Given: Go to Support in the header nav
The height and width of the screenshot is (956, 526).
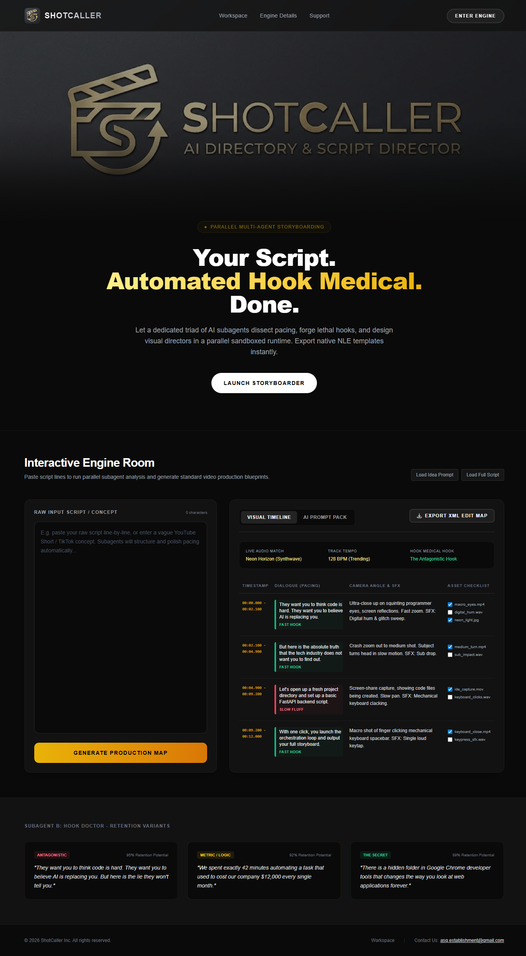Looking at the screenshot, I should [319, 16].
